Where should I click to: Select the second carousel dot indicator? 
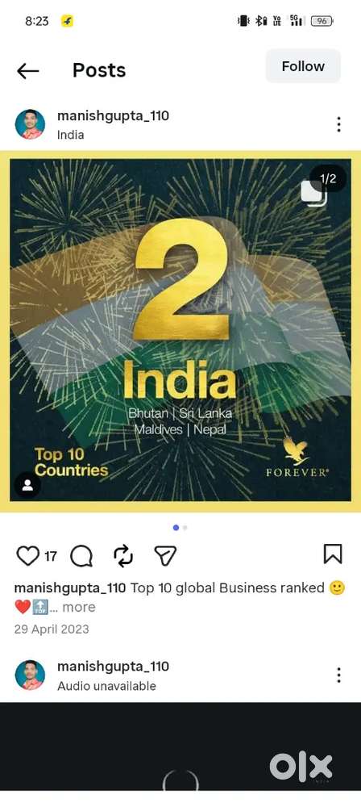click(x=185, y=528)
